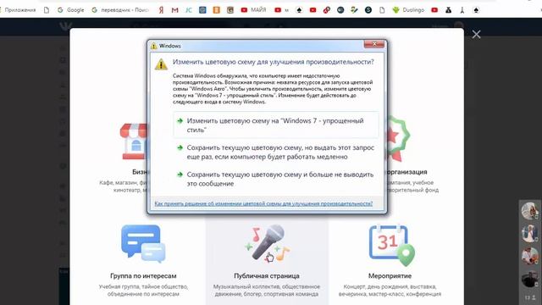Click the chat bubbles icon for Группа по интересам
The height and width of the screenshot is (305, 542).
coord(143,243)
